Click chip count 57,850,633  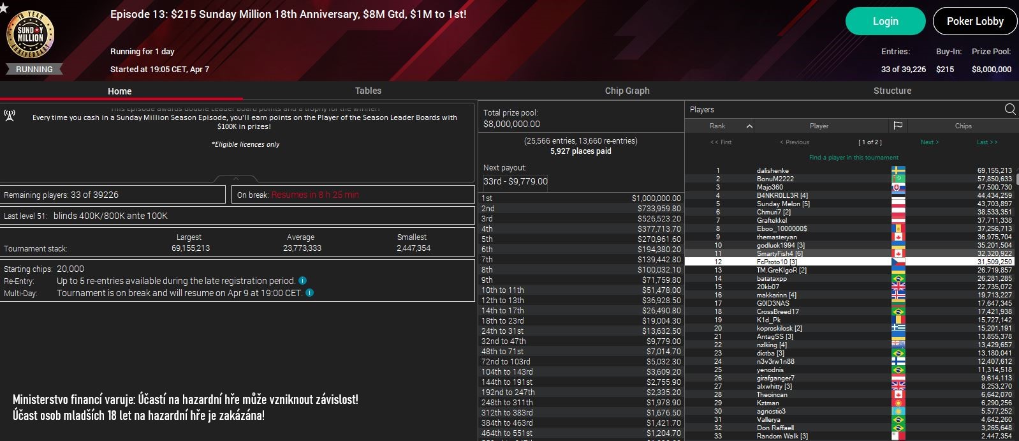[x=994, y=179]
